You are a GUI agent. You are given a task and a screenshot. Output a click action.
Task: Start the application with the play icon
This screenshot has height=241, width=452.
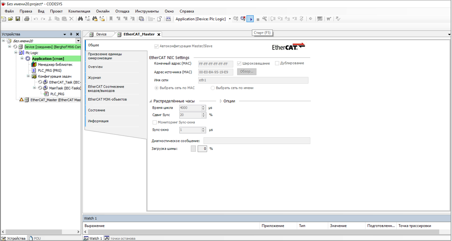coord(250,19)
